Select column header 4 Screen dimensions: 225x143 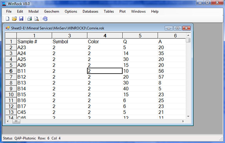pos(105,36)
